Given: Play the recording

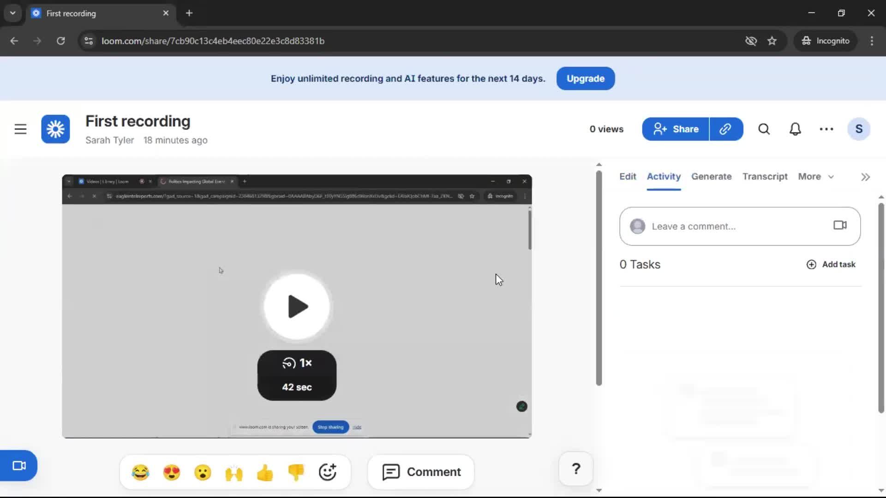Looking at the screenshot, I should tap(297, 307).
